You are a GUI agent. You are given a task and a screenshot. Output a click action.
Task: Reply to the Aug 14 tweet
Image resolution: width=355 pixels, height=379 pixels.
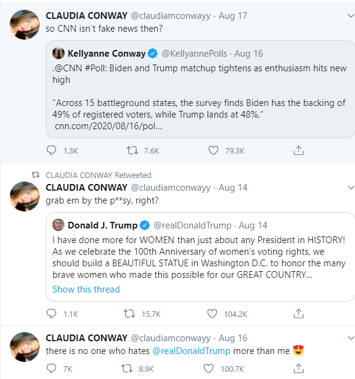coord(51,314)
